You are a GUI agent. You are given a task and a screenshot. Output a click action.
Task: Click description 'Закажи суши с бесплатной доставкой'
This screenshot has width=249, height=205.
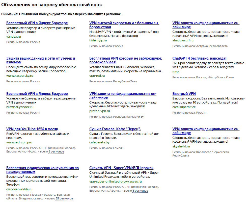(x=124, y=136)
